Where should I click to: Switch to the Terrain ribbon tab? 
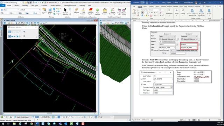coord(16,6)
